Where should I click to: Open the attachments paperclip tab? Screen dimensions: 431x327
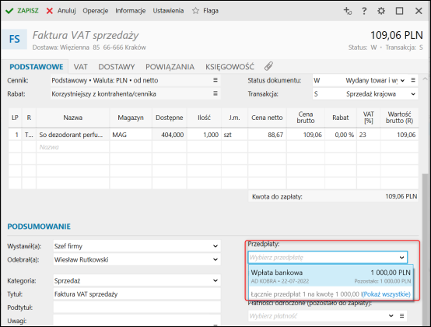coord(268,66)
